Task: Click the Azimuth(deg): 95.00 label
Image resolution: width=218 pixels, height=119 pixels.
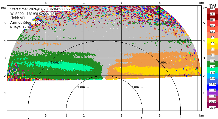Action: 27,23
